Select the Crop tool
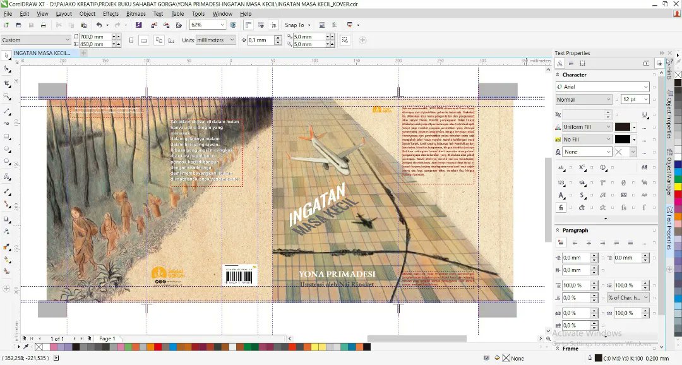Viewport: 682px width, 365px height. coord(6,83)
